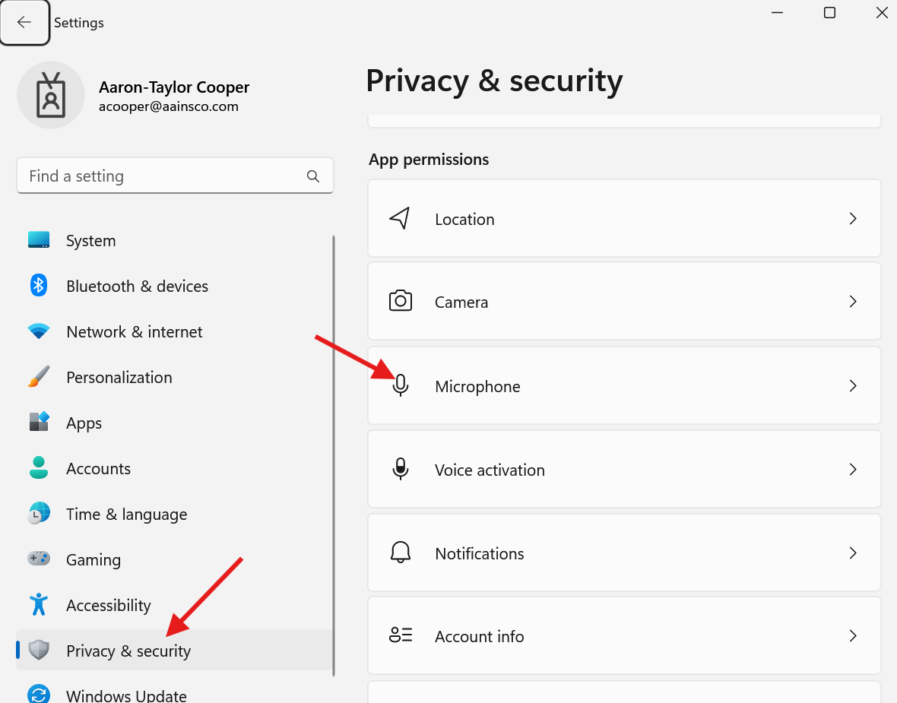
Task: Expand Location permission chevron
Action: click(853, 219)
